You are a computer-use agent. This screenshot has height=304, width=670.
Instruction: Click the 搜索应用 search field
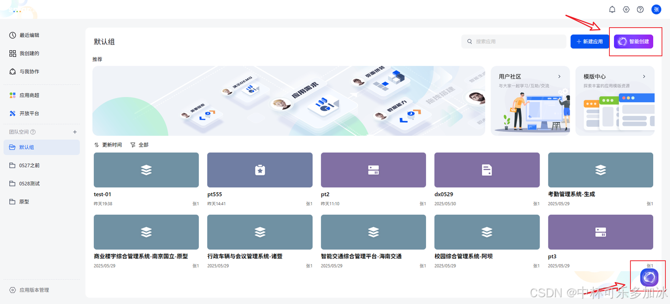coord(513,42)
